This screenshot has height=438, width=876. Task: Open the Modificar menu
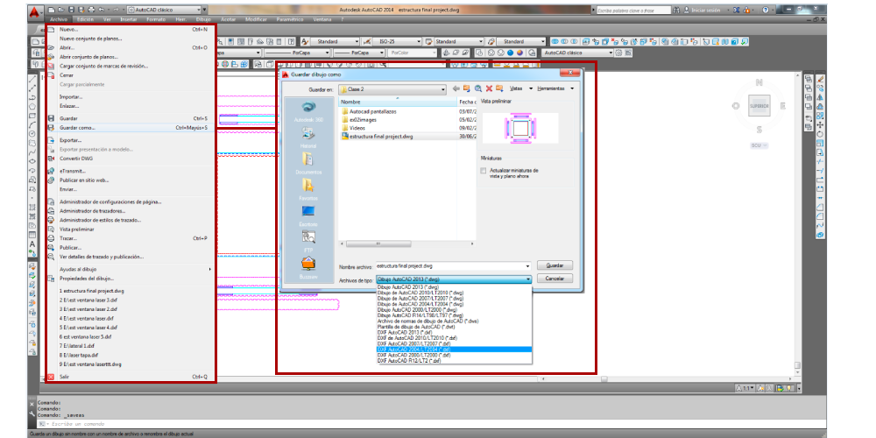click(256, 19)
